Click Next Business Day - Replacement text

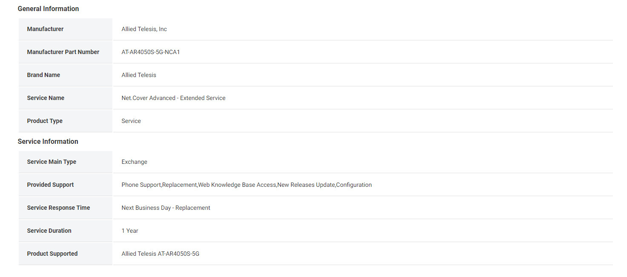pyautogui.click(x=166, y=208)
